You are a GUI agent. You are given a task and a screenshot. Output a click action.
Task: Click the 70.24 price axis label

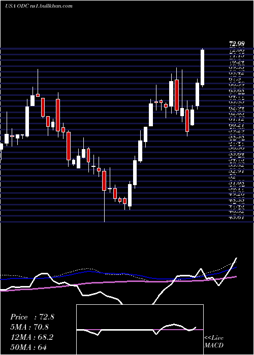(x=237, y=61)
